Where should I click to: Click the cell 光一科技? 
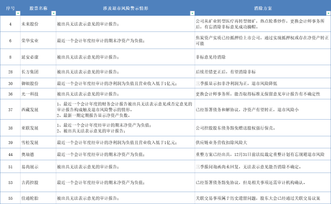pos(38,94)
